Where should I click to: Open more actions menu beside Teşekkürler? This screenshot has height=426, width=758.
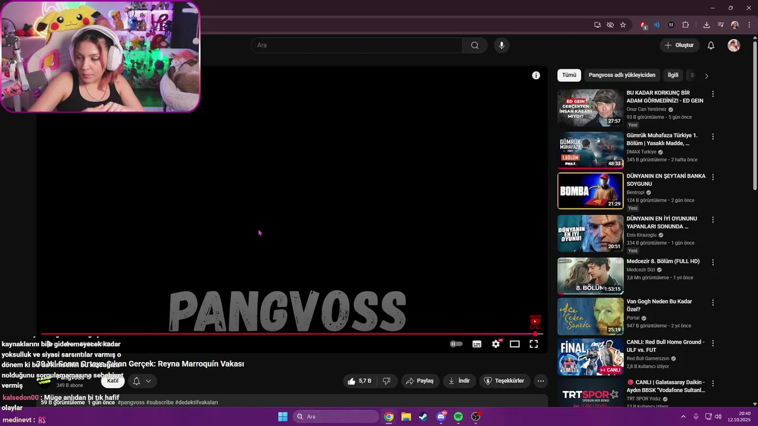[x=541, y=381]
